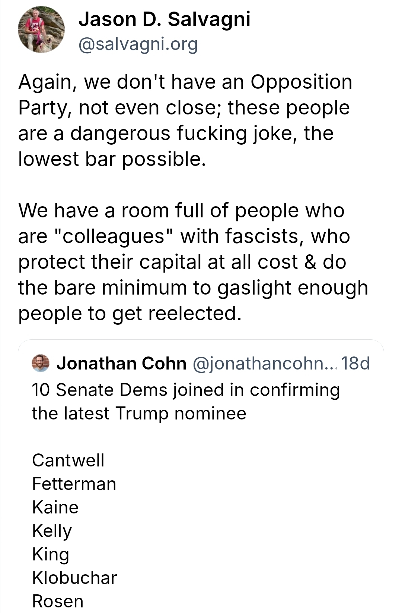Open the @salvagni.org handle link
Image resolution: width=402 pixels, height=613 pixels.
click(138, 44)
